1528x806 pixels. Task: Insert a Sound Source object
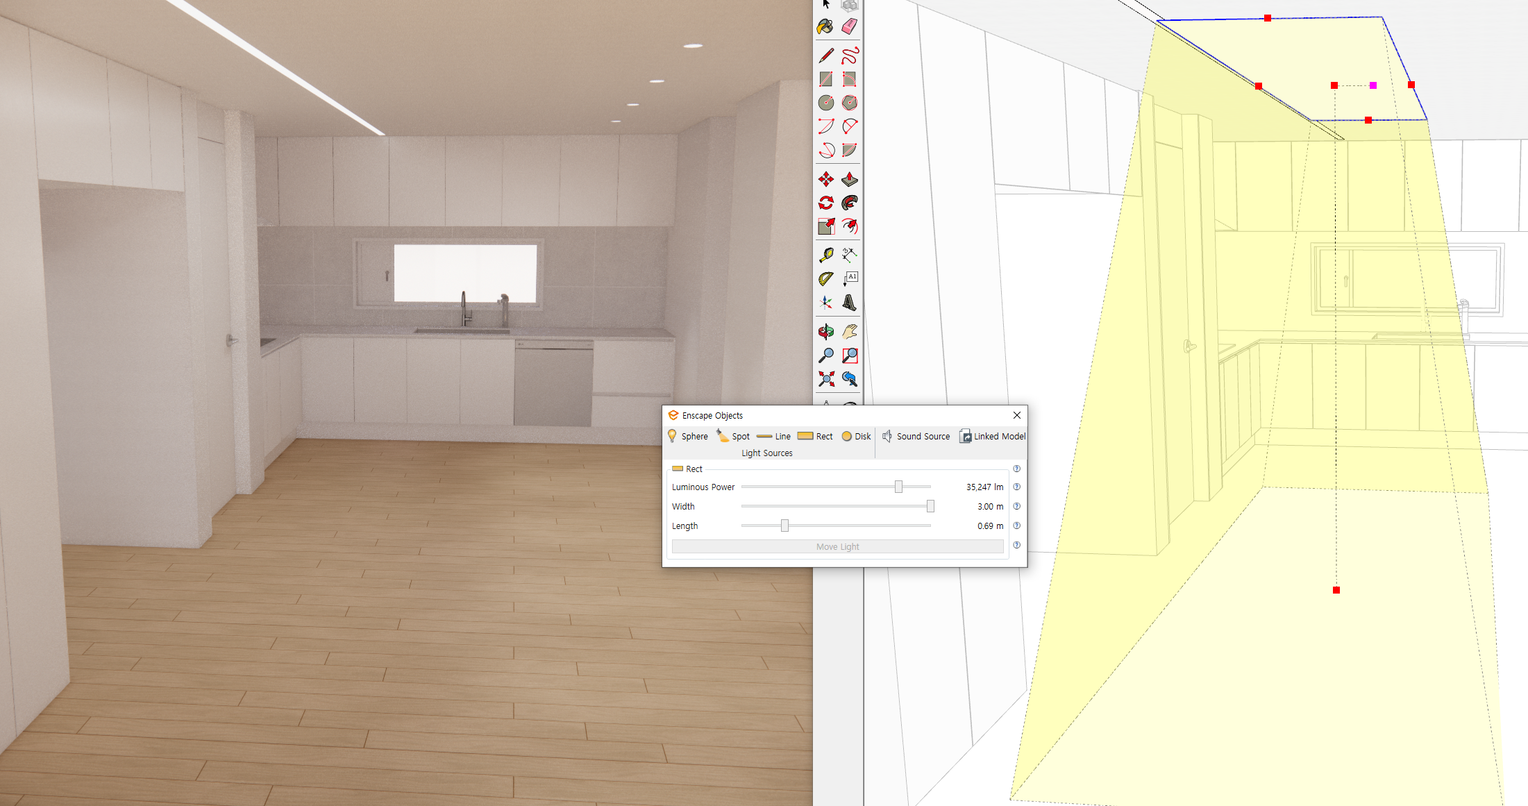tap(916, 436)
